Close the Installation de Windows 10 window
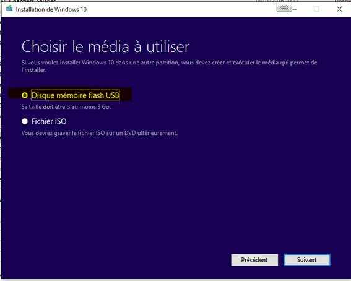Screen dimensions: 351x281 (x=339, y=9)
